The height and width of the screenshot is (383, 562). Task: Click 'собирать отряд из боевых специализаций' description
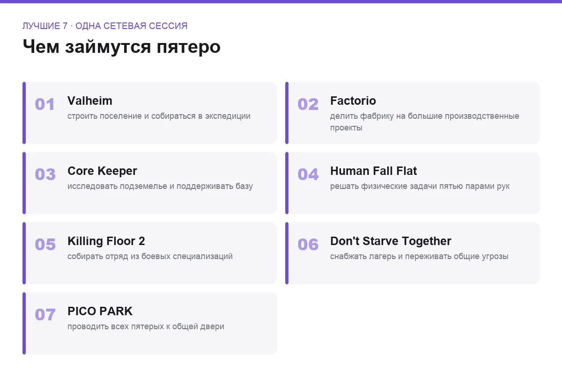click(150, 256)
